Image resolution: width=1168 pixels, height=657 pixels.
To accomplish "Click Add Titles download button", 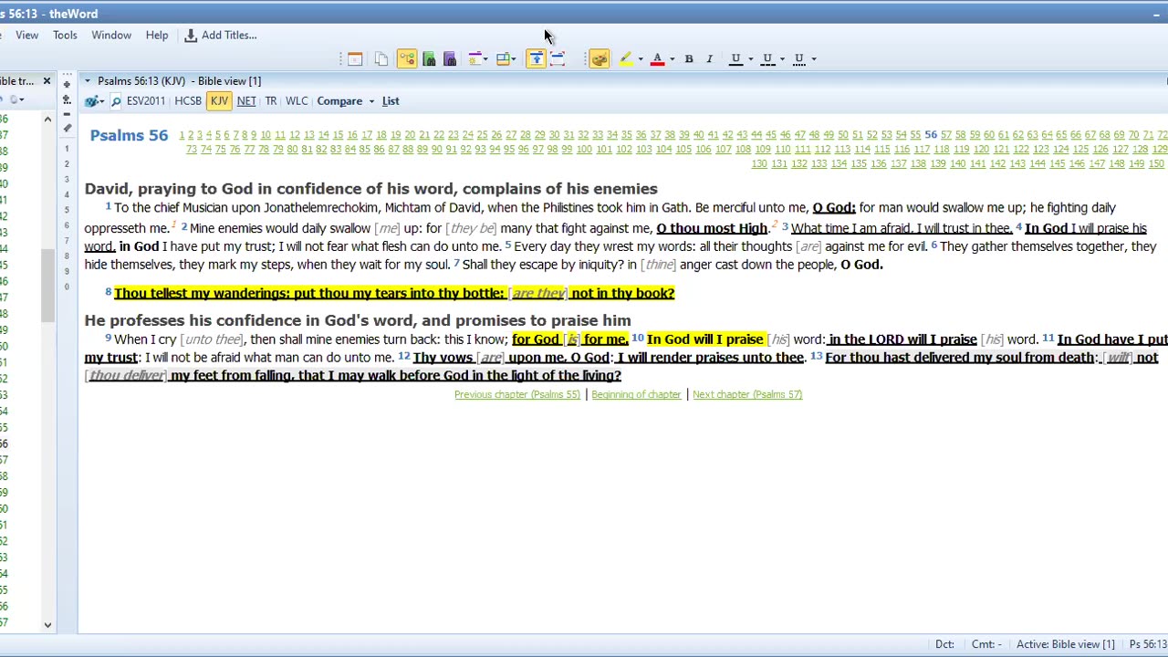I will pyautogui.click(x=221, y=36).
